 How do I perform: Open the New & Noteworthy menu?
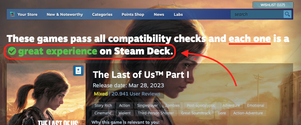[65, 14]
